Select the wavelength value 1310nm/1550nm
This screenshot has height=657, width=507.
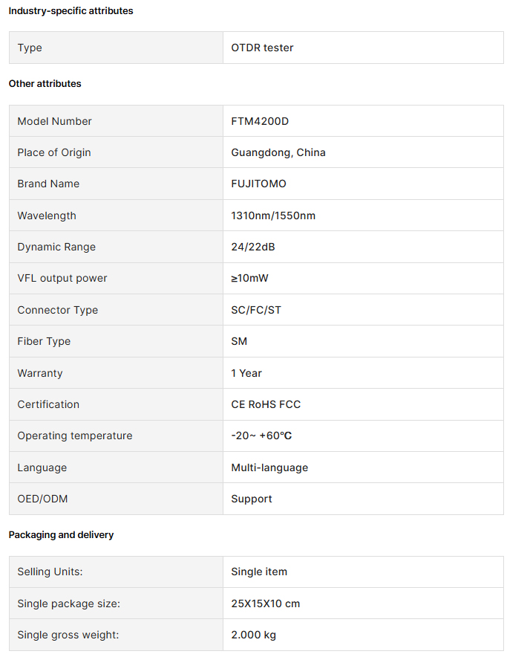pos(273,216)
